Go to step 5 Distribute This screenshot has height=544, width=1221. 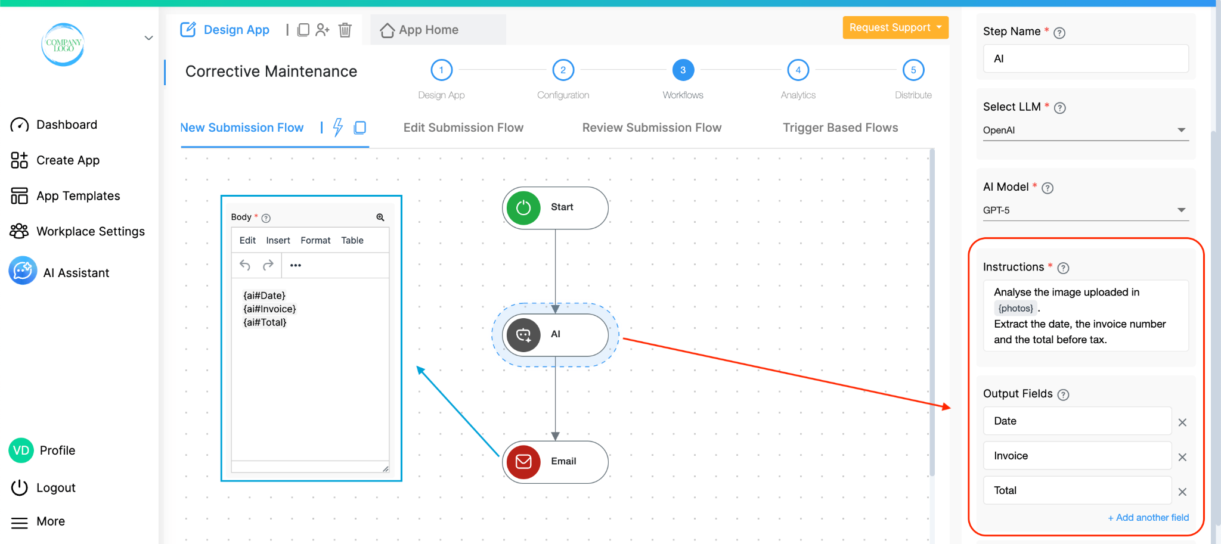point(913,70)
